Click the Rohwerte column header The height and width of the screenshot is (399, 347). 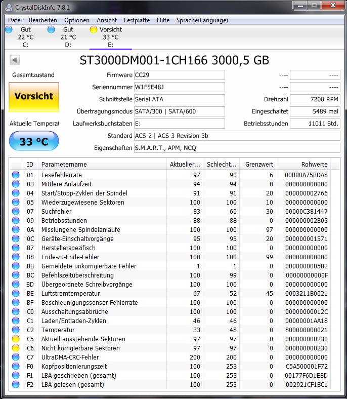pos(304,165)
